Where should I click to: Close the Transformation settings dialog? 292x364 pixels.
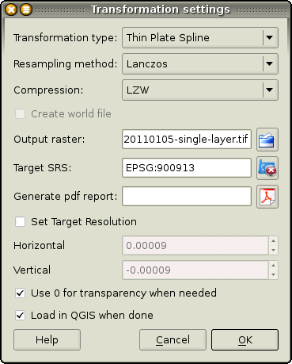(x=11, y=10)
